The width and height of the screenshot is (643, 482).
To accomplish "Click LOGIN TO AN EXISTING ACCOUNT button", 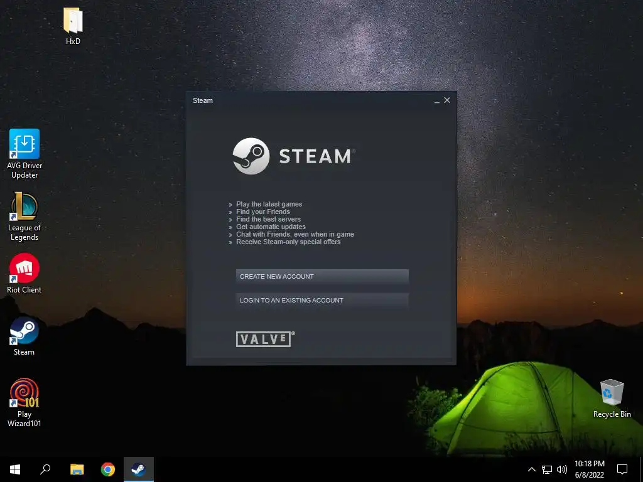I will pyautogui.click(x=322, y=301).
